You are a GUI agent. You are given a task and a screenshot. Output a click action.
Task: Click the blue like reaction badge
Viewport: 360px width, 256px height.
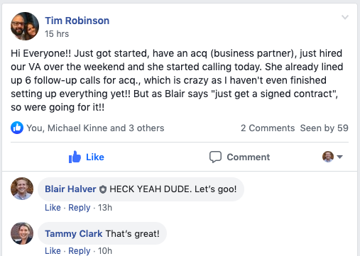[17, 128]
